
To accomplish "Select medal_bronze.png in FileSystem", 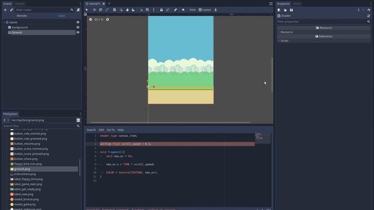I will coord(26,199).
